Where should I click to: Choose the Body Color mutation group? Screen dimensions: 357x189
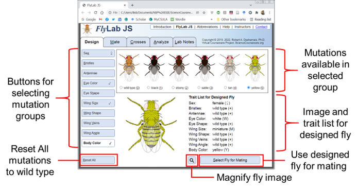(98, 143)
